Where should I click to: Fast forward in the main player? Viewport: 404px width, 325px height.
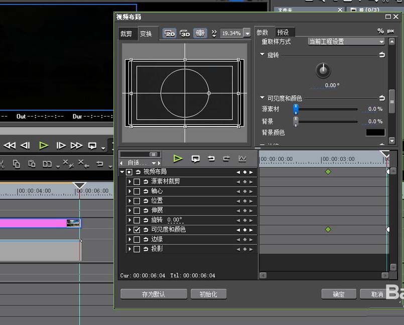[x=76, y=146]
